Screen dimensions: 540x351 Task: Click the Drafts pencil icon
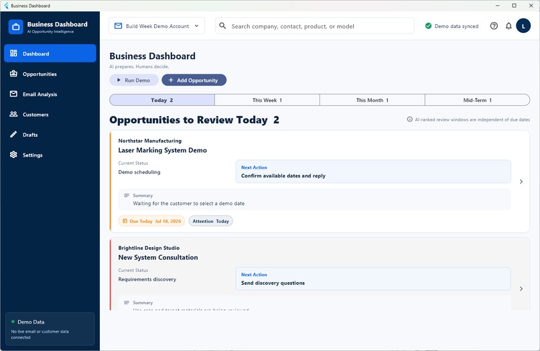click(x=13, y=135)
